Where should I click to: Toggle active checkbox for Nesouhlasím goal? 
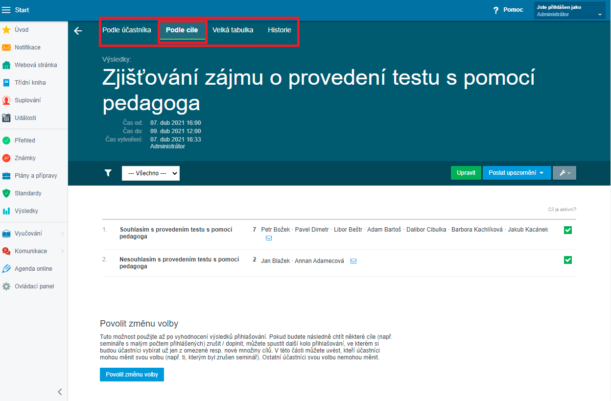point(568,260)
